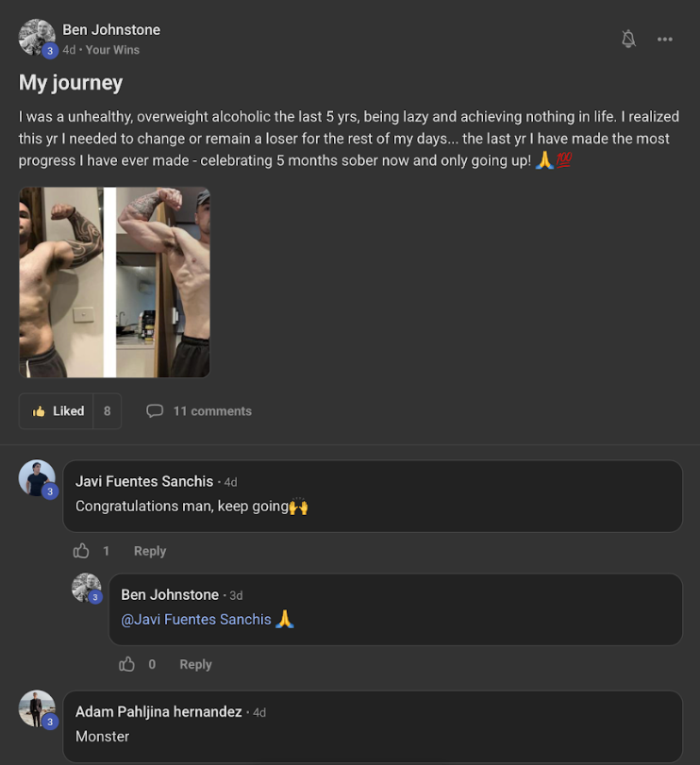
Task: Like Ben Johnstone's reply comment
Action: pyautogui.click(x=127, y=664)
